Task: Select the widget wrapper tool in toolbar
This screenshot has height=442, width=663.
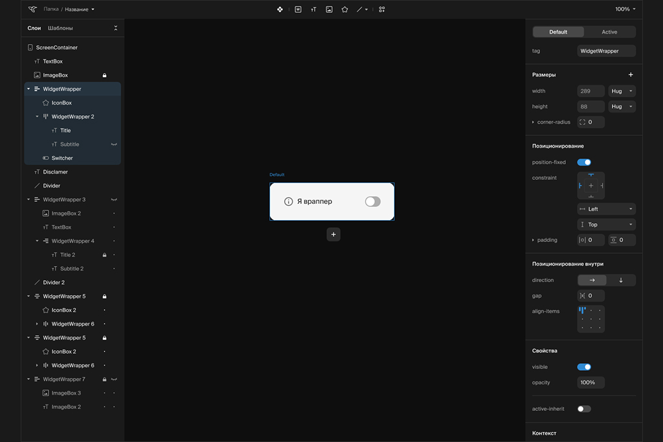Action: pos(298,10)
